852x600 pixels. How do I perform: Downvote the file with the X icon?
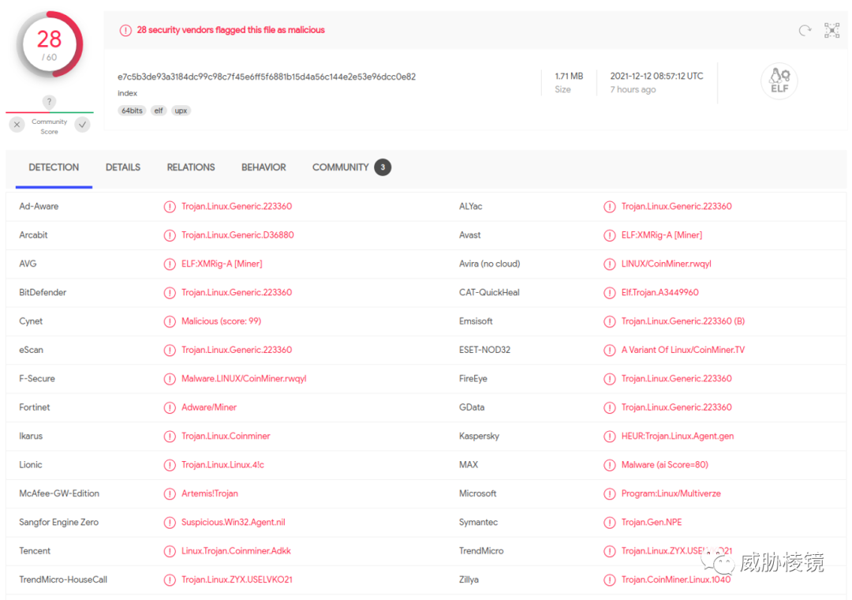click(x=17, y=125)
